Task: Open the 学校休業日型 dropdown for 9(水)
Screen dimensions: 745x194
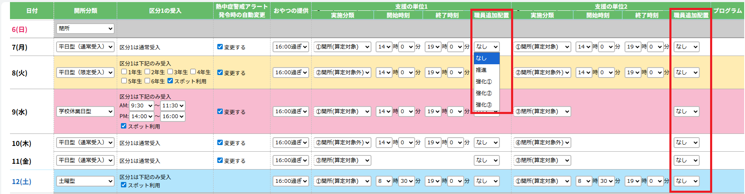Action: (x=85, y=112)
